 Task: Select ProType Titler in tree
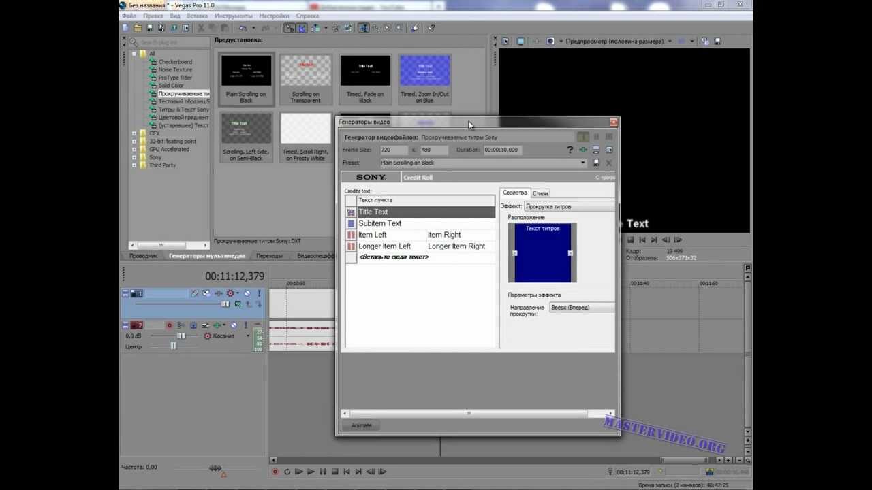coord(175,78)
